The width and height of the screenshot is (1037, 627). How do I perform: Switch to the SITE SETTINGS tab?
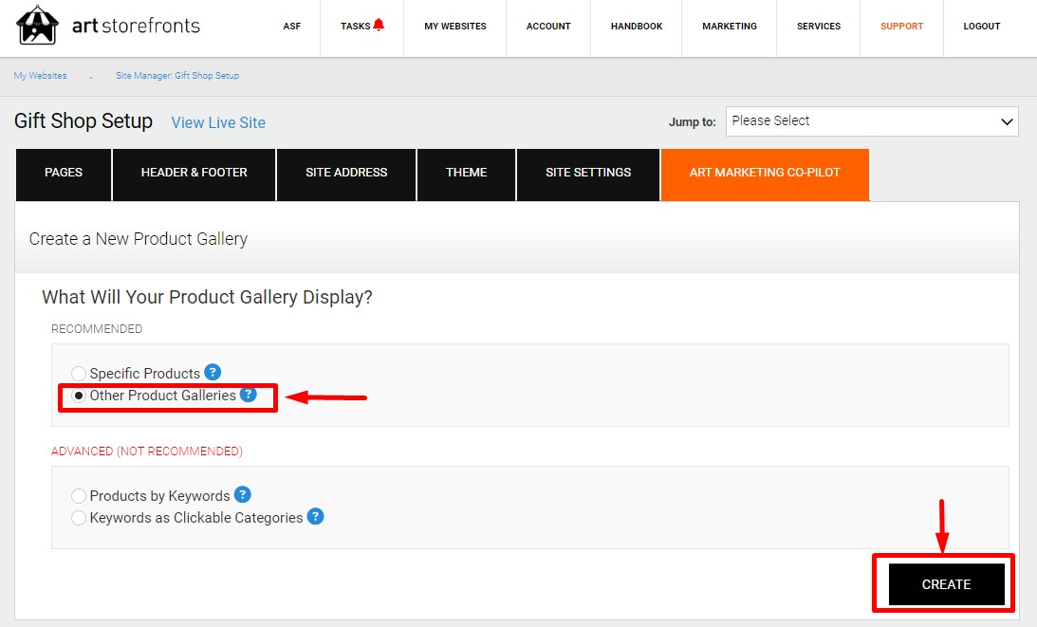coord(587,174)
